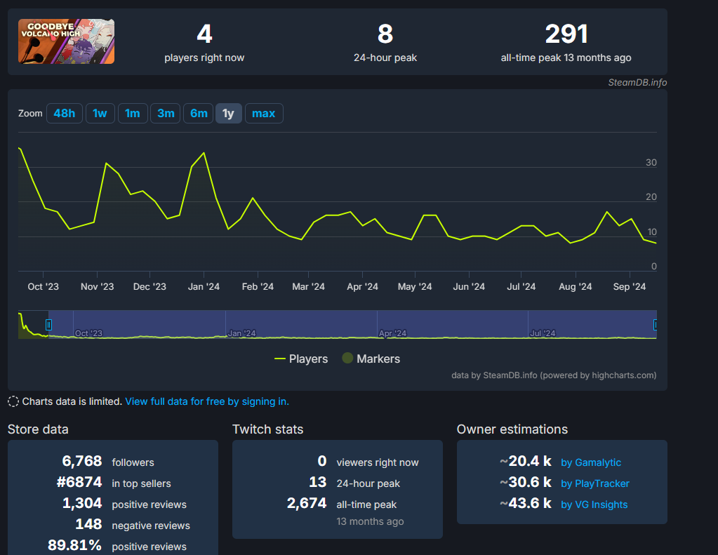718x555 pixels.
Task: Open the PlayTracker owner estimate link
Action: (594, 483)
